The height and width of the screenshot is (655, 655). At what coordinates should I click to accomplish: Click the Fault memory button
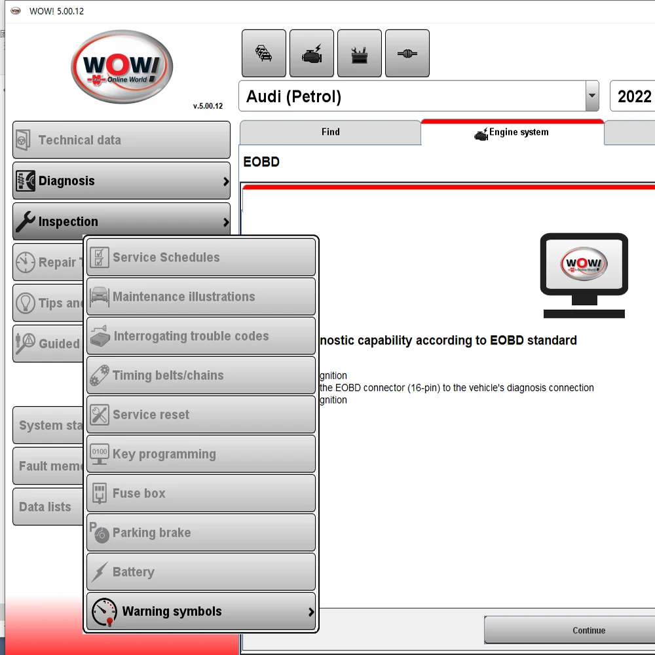48,466
